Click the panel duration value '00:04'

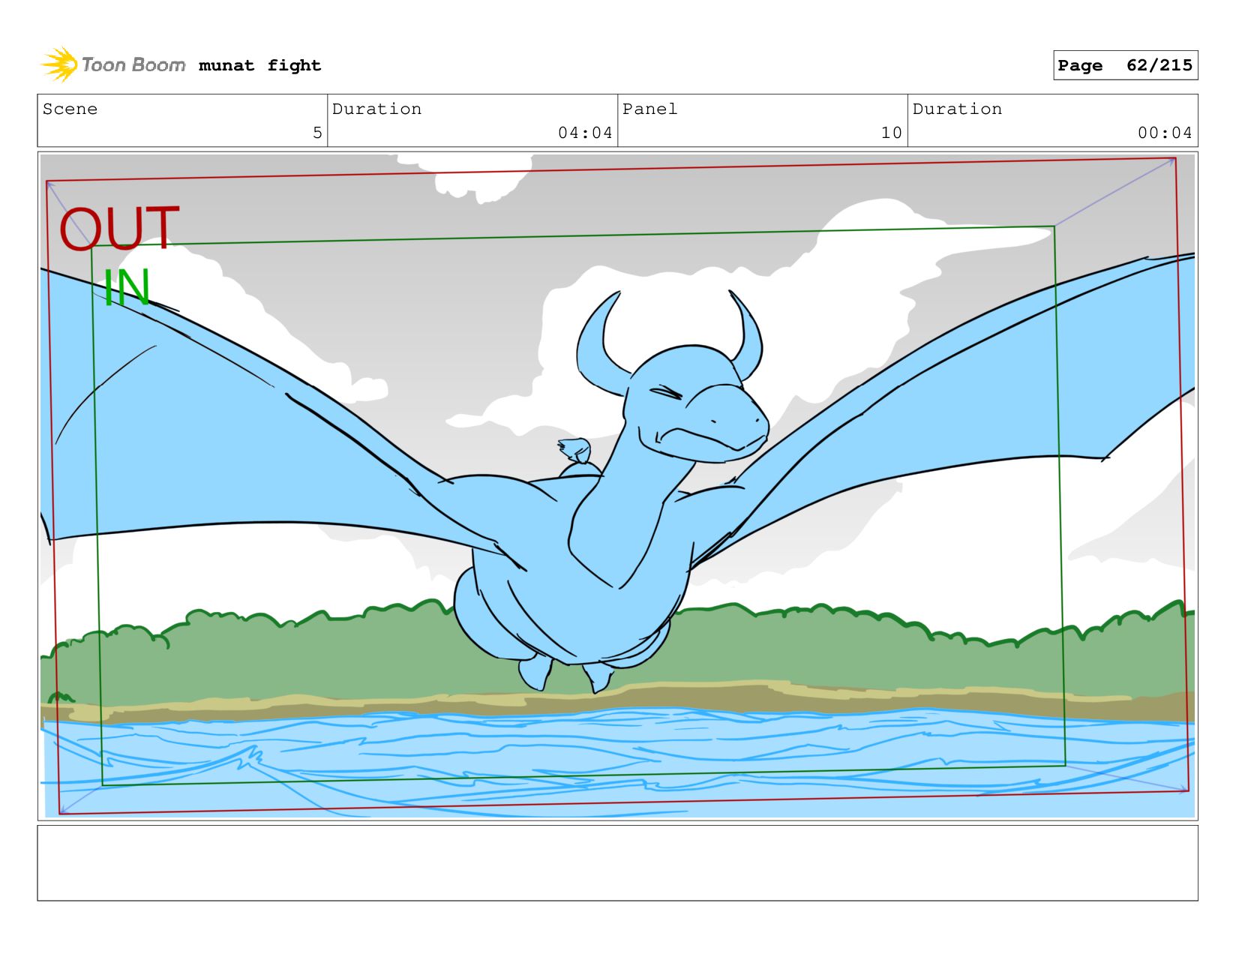tap(1165, 133)
